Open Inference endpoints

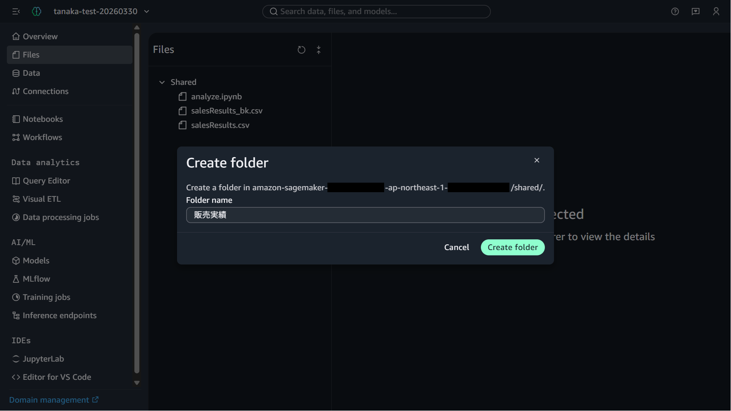(x=70, y=315)
